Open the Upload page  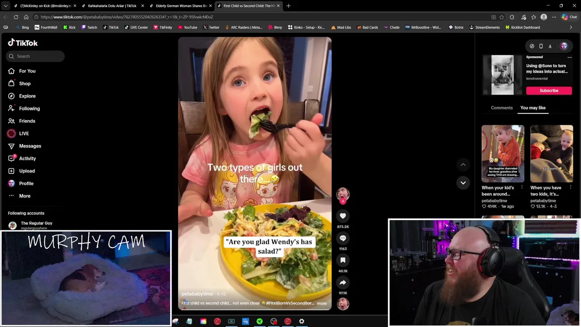click(21, 171)
